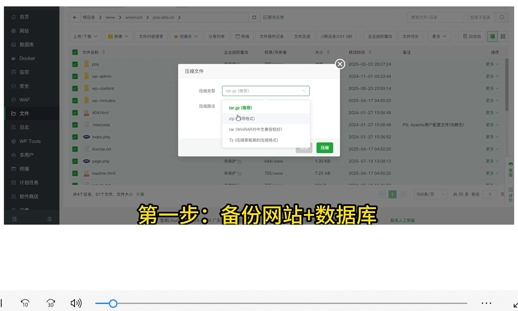The height and width of the screenshot is (311, 518).
Task: Open Docker in the sidebar
Action: [27, 58]
